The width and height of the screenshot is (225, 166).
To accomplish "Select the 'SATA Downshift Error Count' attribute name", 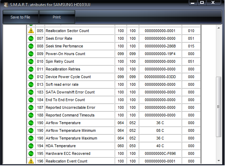I will pos(70,92).
